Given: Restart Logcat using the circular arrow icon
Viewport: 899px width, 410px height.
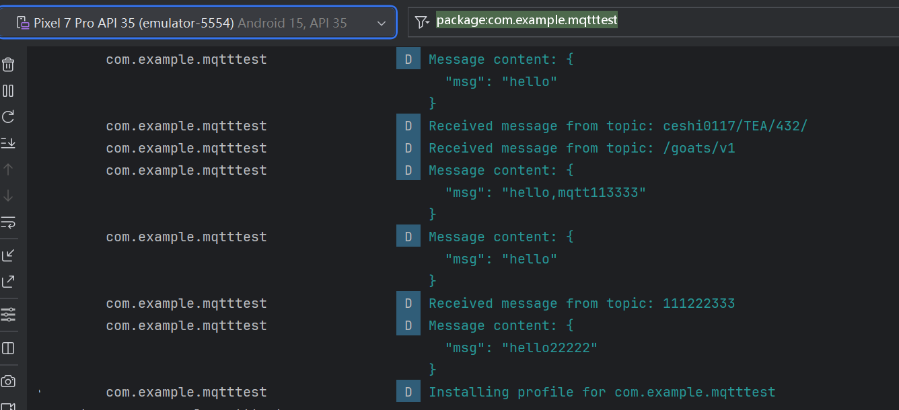Looking at the screenshot, I should [x=8, y=117].
